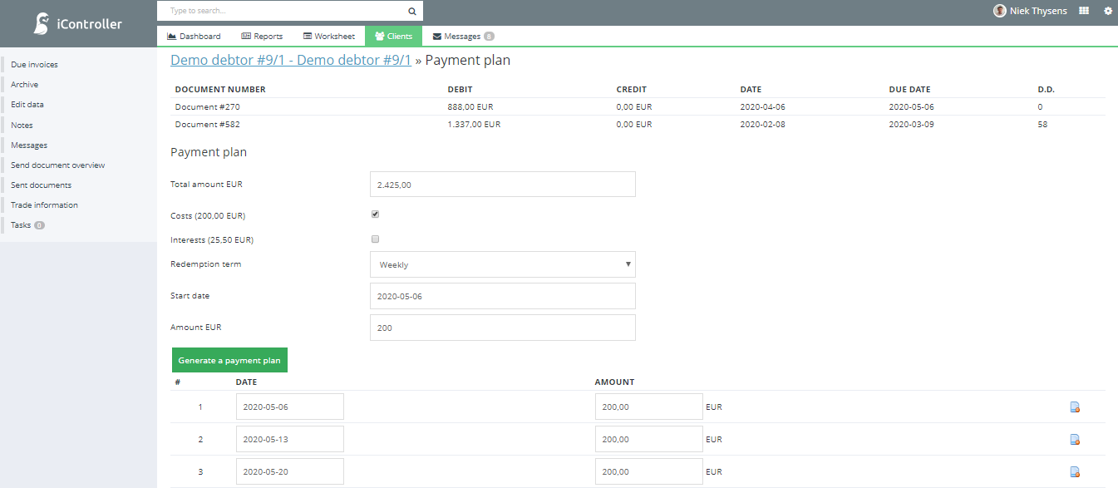Viewport: 1118px width, 488px height.
Task: Delete payment plan row for 2020-05-06
Action: (1075, 407)
